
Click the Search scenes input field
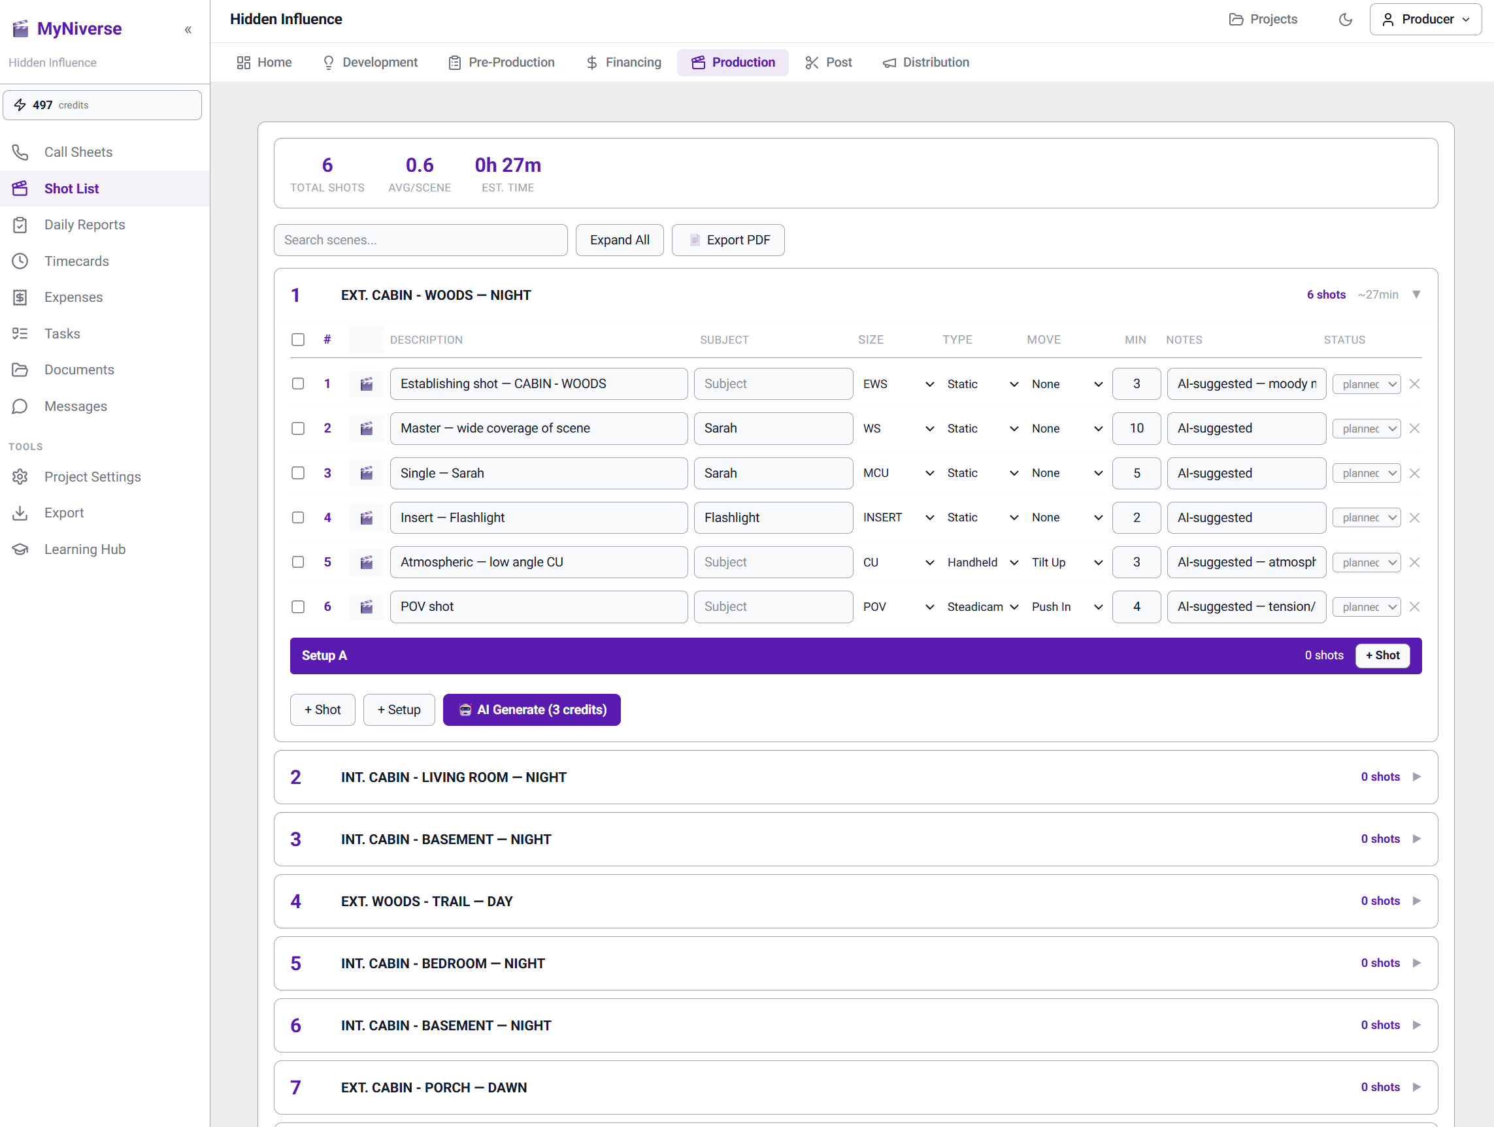click(420, 240)
